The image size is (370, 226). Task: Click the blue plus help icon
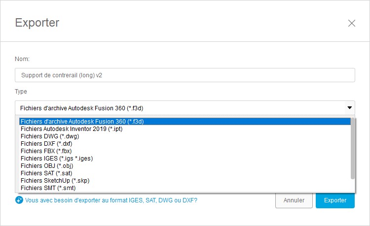click(19, 200)
